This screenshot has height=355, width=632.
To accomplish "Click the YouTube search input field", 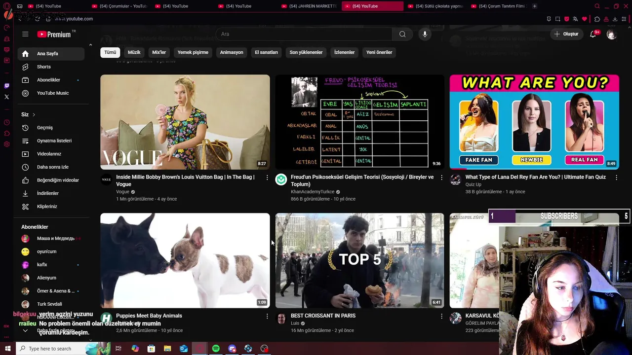I will [x=304, y=34].
